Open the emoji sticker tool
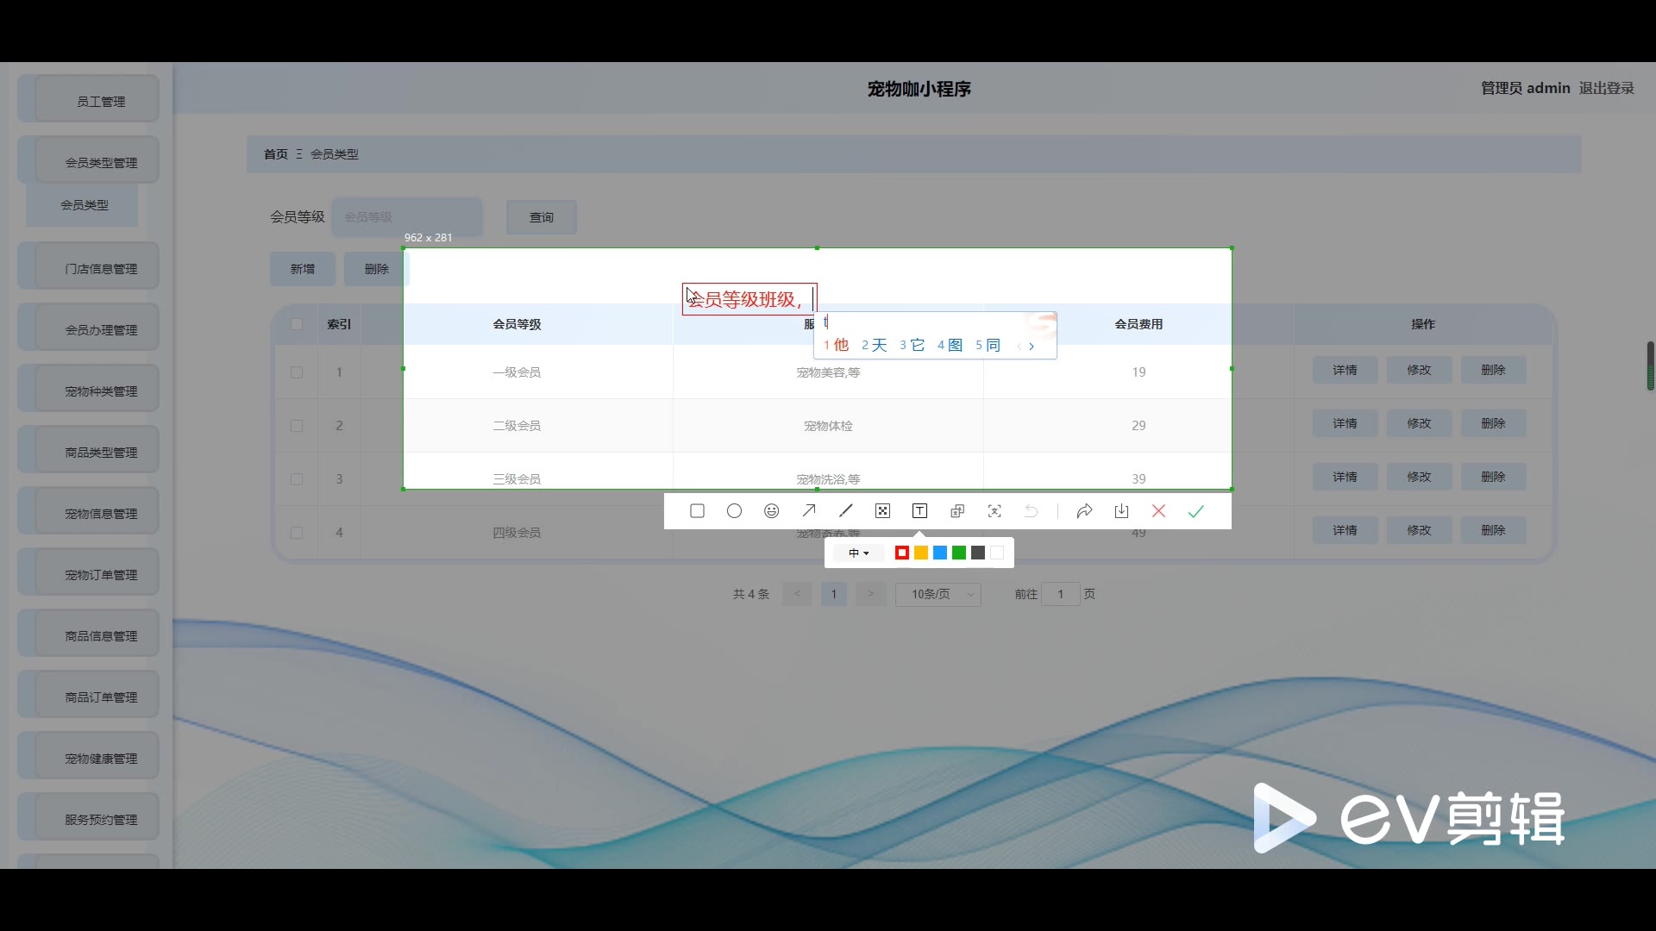This screenshot has height=931, width=1656. pos(771,511)
